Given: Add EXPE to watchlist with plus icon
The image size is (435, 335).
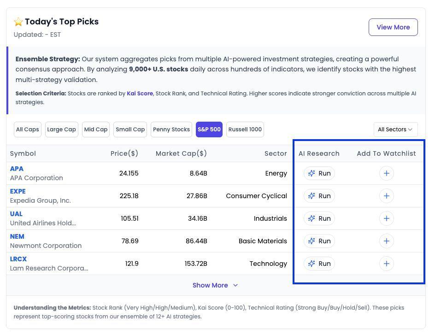Looking at the screenshot, I should (x=387, y=196).
